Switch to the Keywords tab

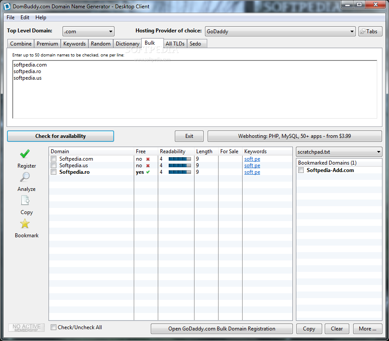[x=74, y=44]
